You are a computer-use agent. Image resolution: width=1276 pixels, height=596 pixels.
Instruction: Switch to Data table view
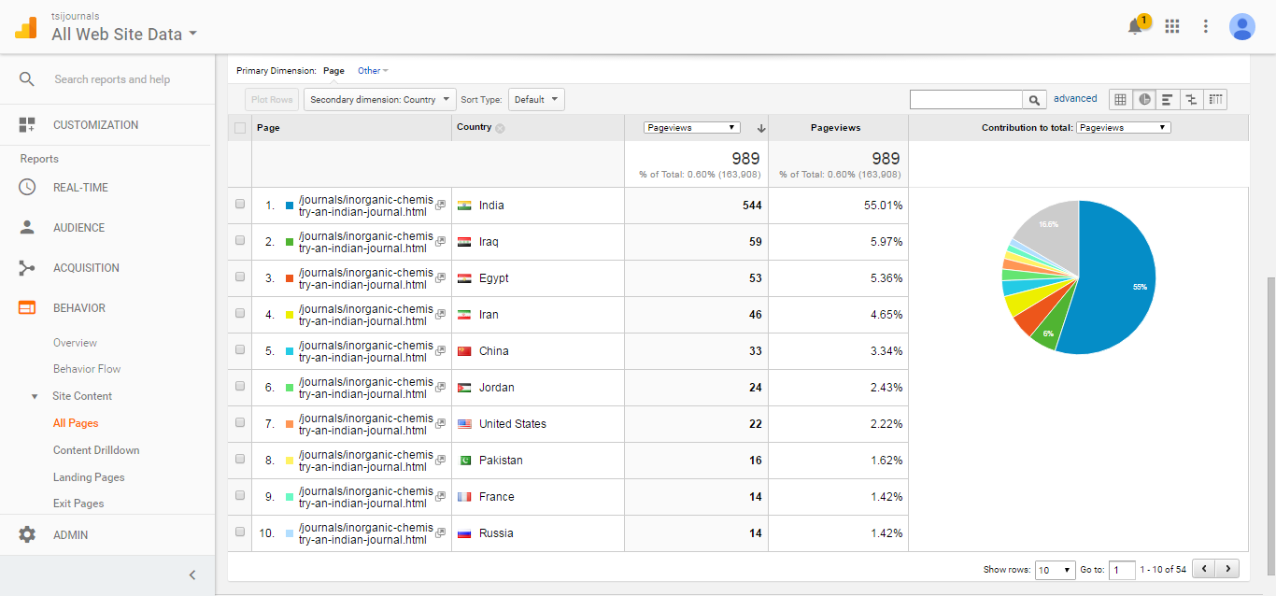click(x=1120, y=99)
